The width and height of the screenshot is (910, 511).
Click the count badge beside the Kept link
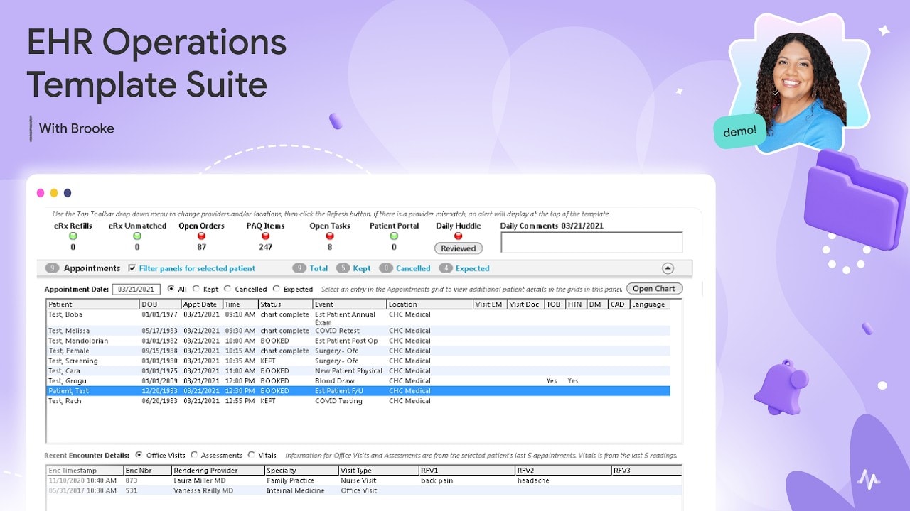pos(343,268)
